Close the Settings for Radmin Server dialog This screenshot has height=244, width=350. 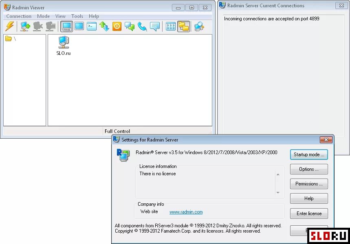click(x=326, y=140)
